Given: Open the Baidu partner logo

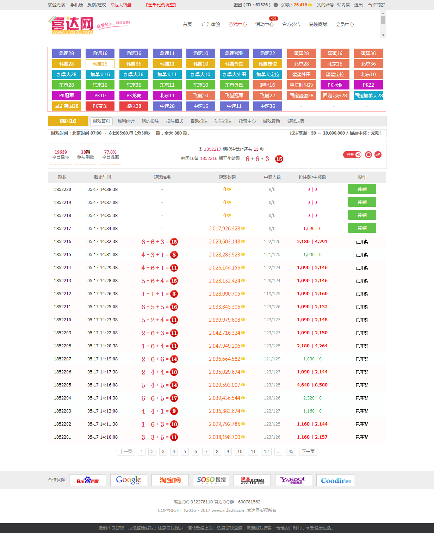Looking at the screenshot, I should 88,480.
